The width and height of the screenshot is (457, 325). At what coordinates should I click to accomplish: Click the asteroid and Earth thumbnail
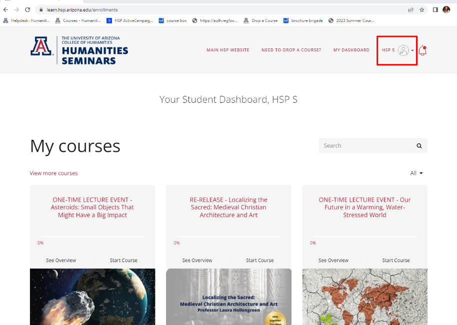click(92, 297)
